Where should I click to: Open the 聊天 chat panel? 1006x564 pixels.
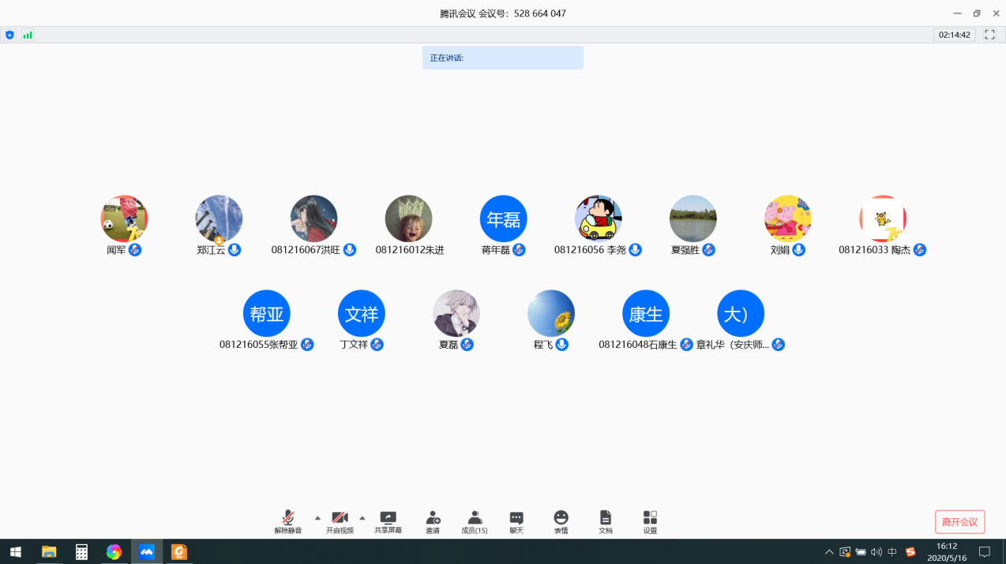(x=516, y=521)
